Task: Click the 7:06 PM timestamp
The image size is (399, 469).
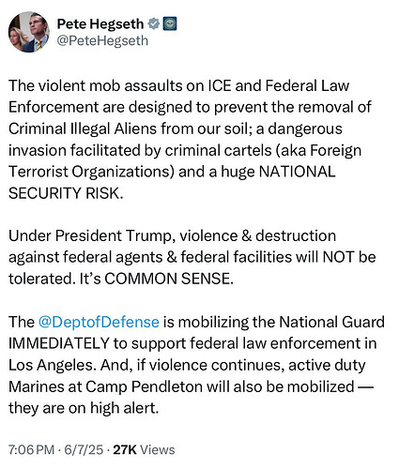Action: click(31, 449)
